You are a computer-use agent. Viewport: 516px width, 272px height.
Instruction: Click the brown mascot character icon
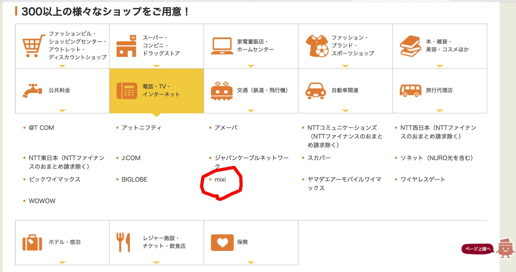pos(506,249)
